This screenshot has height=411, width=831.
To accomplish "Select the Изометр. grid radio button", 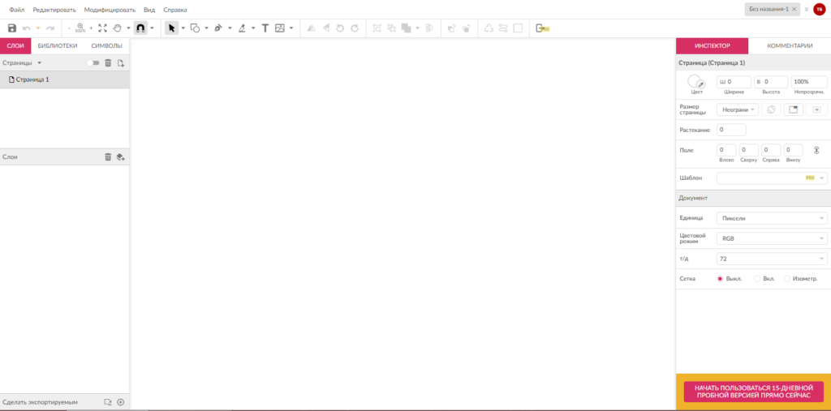I will click(x=787, y=279).
